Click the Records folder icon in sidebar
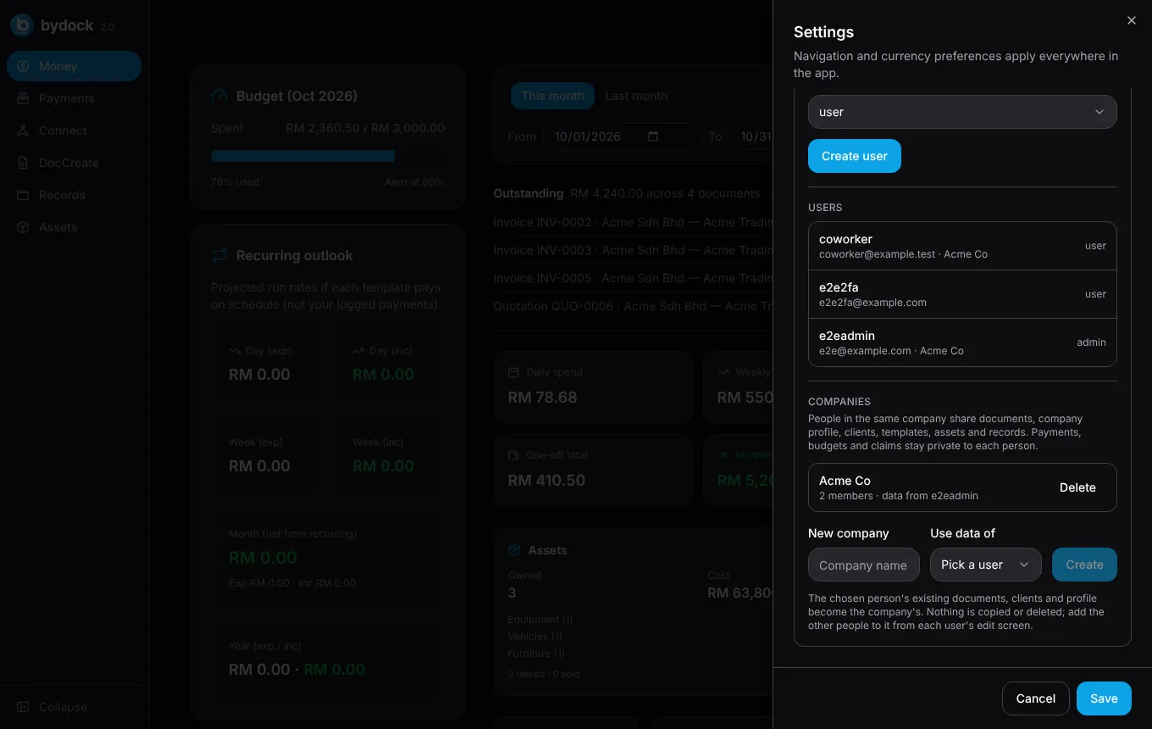The height and width of the screenshot is (729, 1152). [x=23, y=195]
